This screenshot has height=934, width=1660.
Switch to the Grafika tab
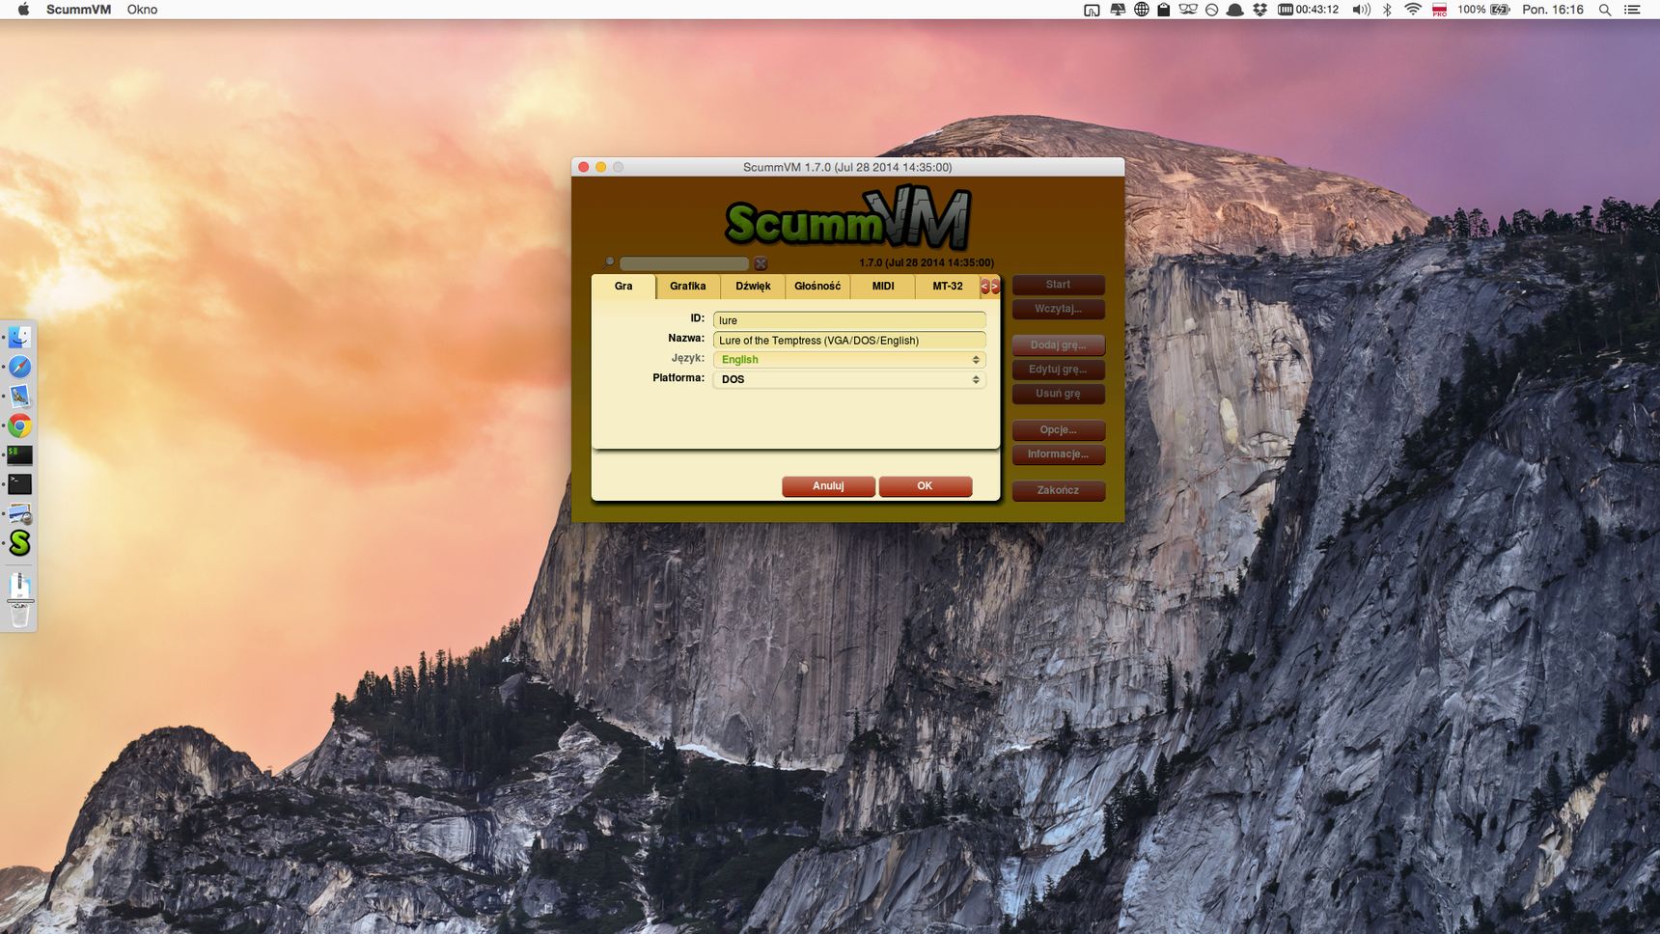[x=688, y=287]
